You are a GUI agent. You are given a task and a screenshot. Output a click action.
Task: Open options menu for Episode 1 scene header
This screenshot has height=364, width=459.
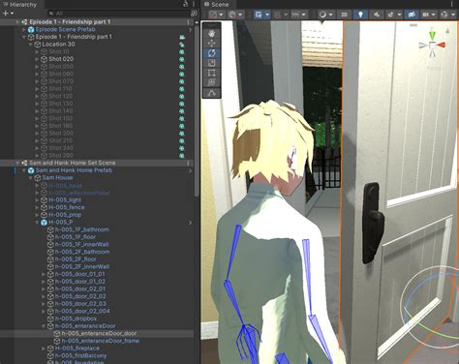point(188,21)
